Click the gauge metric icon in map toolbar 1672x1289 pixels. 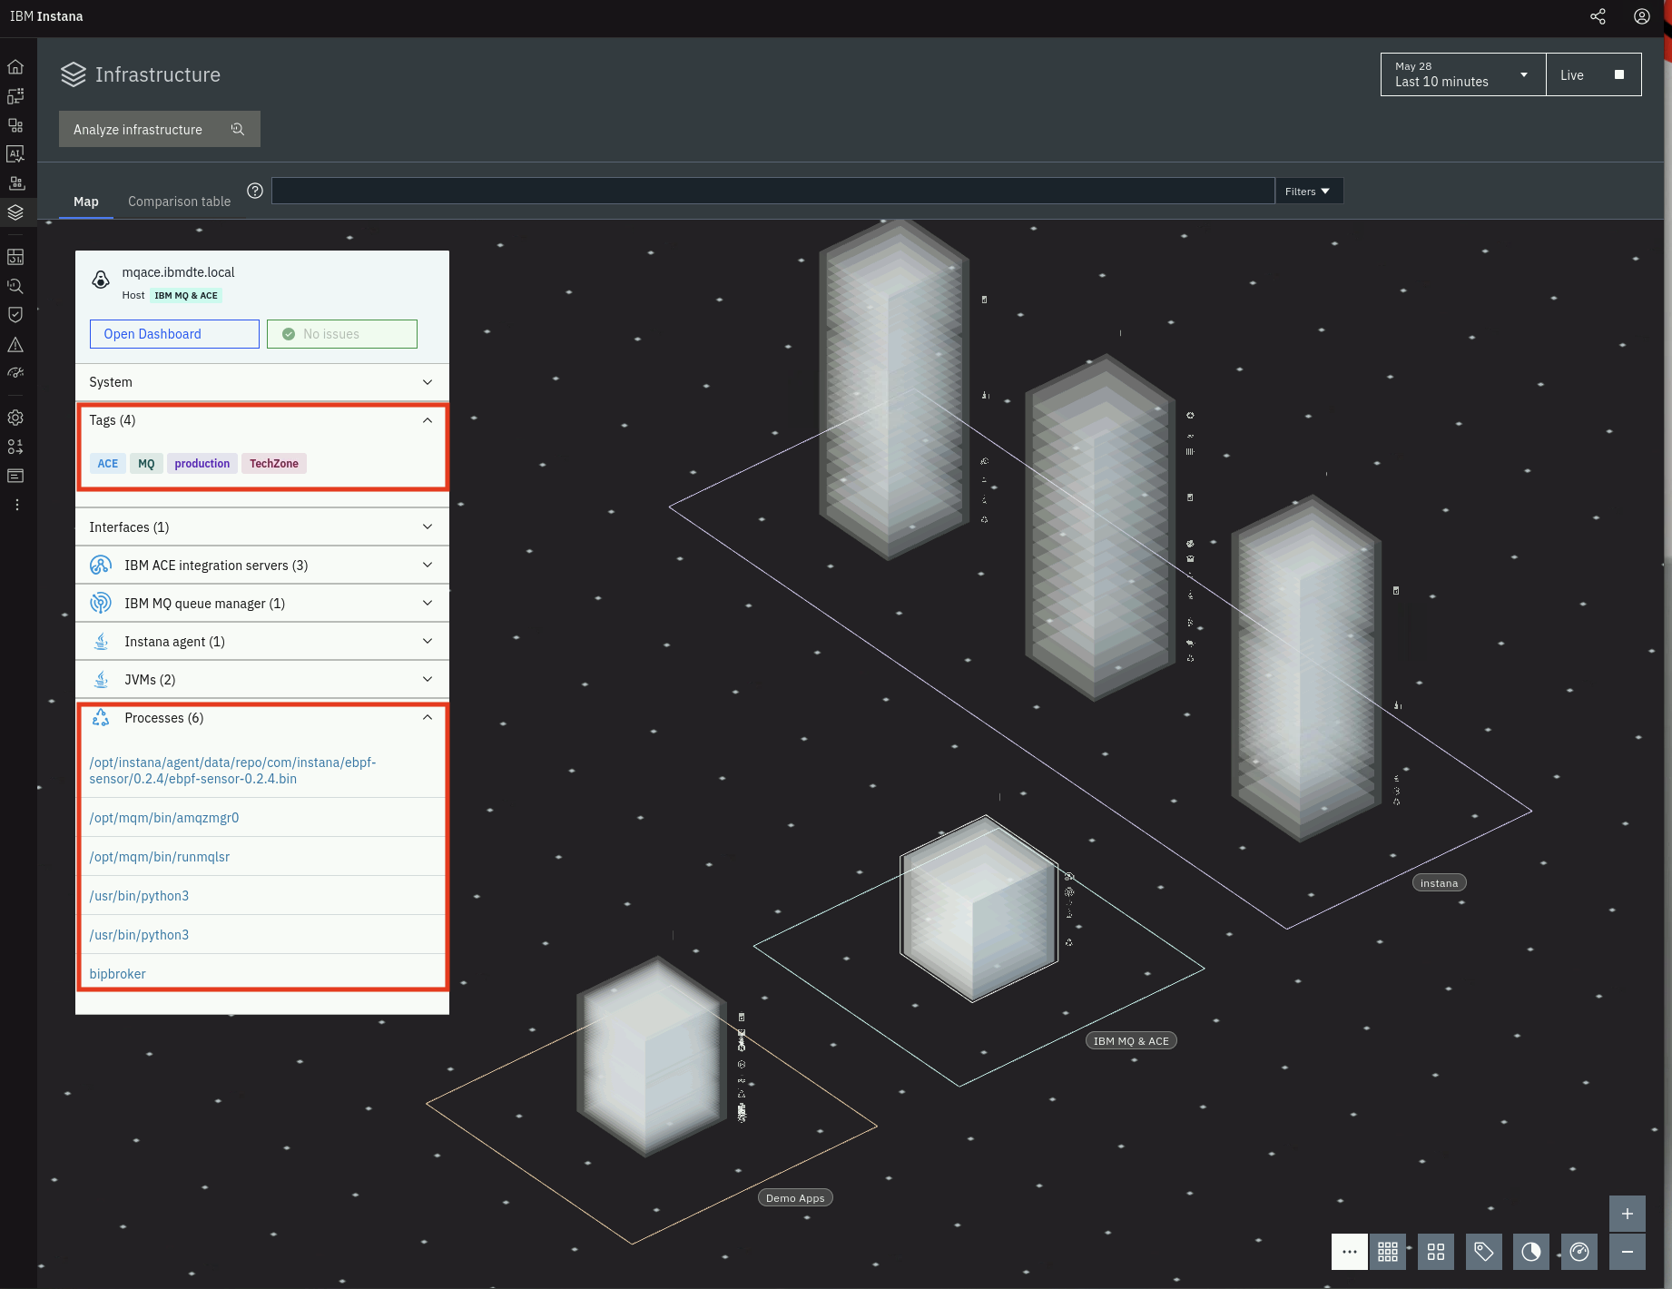click(x=1579, y=1252)
